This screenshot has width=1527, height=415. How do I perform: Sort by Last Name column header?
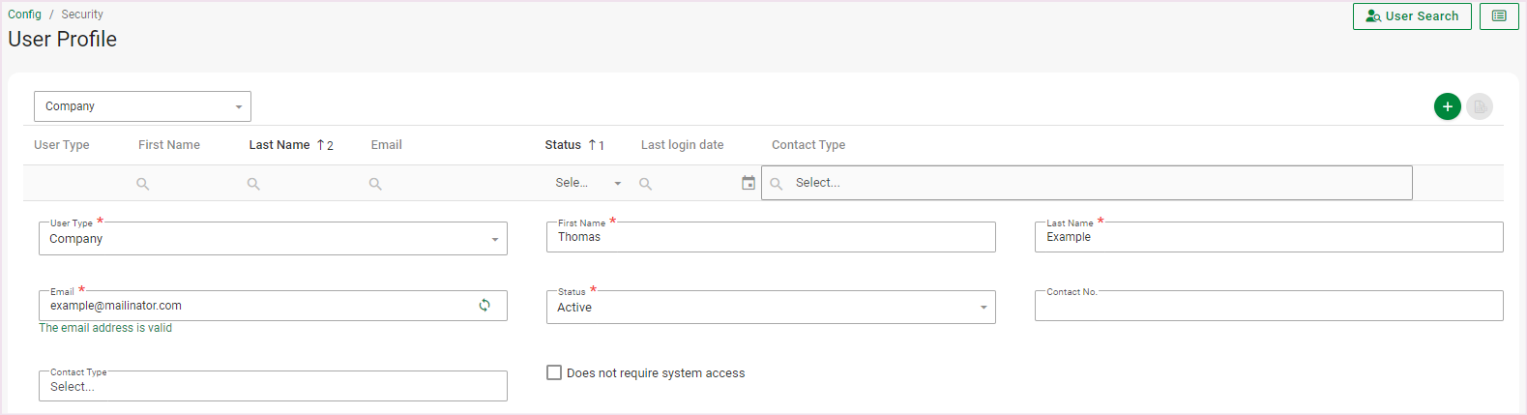[279, 145]
